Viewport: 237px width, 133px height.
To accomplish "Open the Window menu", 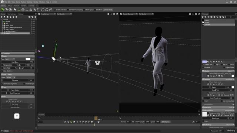I will [42, 2].
